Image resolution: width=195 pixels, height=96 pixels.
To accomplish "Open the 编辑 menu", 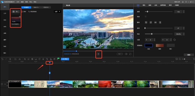I will pos(22,2).
